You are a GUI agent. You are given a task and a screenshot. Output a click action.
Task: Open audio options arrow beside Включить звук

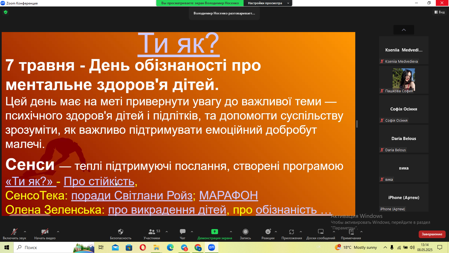(25, 232)
